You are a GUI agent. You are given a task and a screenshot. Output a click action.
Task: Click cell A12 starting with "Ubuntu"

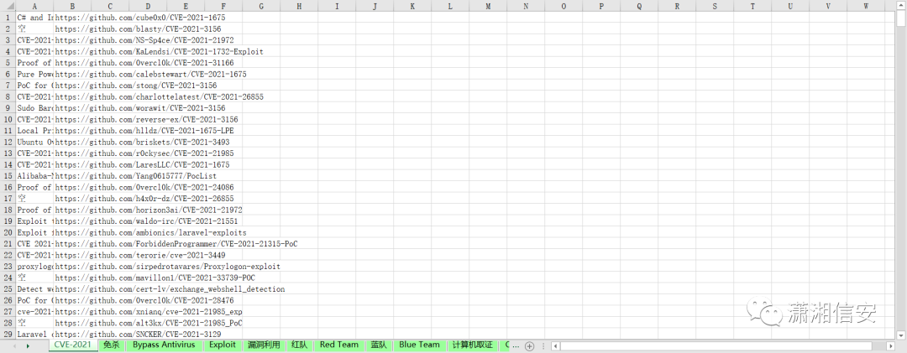pos(34,142)
